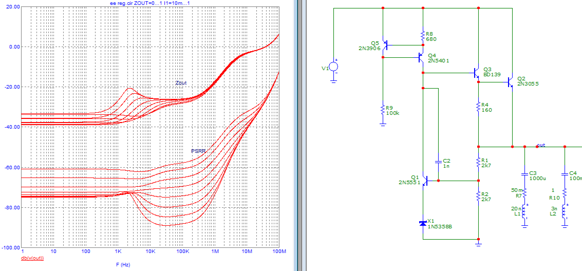
Task: Click the db(v(out)) trace label
Action: [32, 258]
